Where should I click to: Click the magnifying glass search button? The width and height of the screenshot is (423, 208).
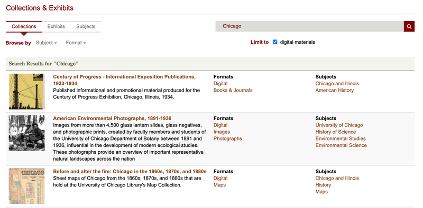(409, 26)
